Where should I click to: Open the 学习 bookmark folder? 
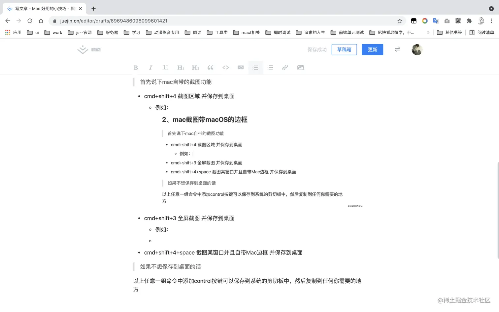[x=132, y=32]
